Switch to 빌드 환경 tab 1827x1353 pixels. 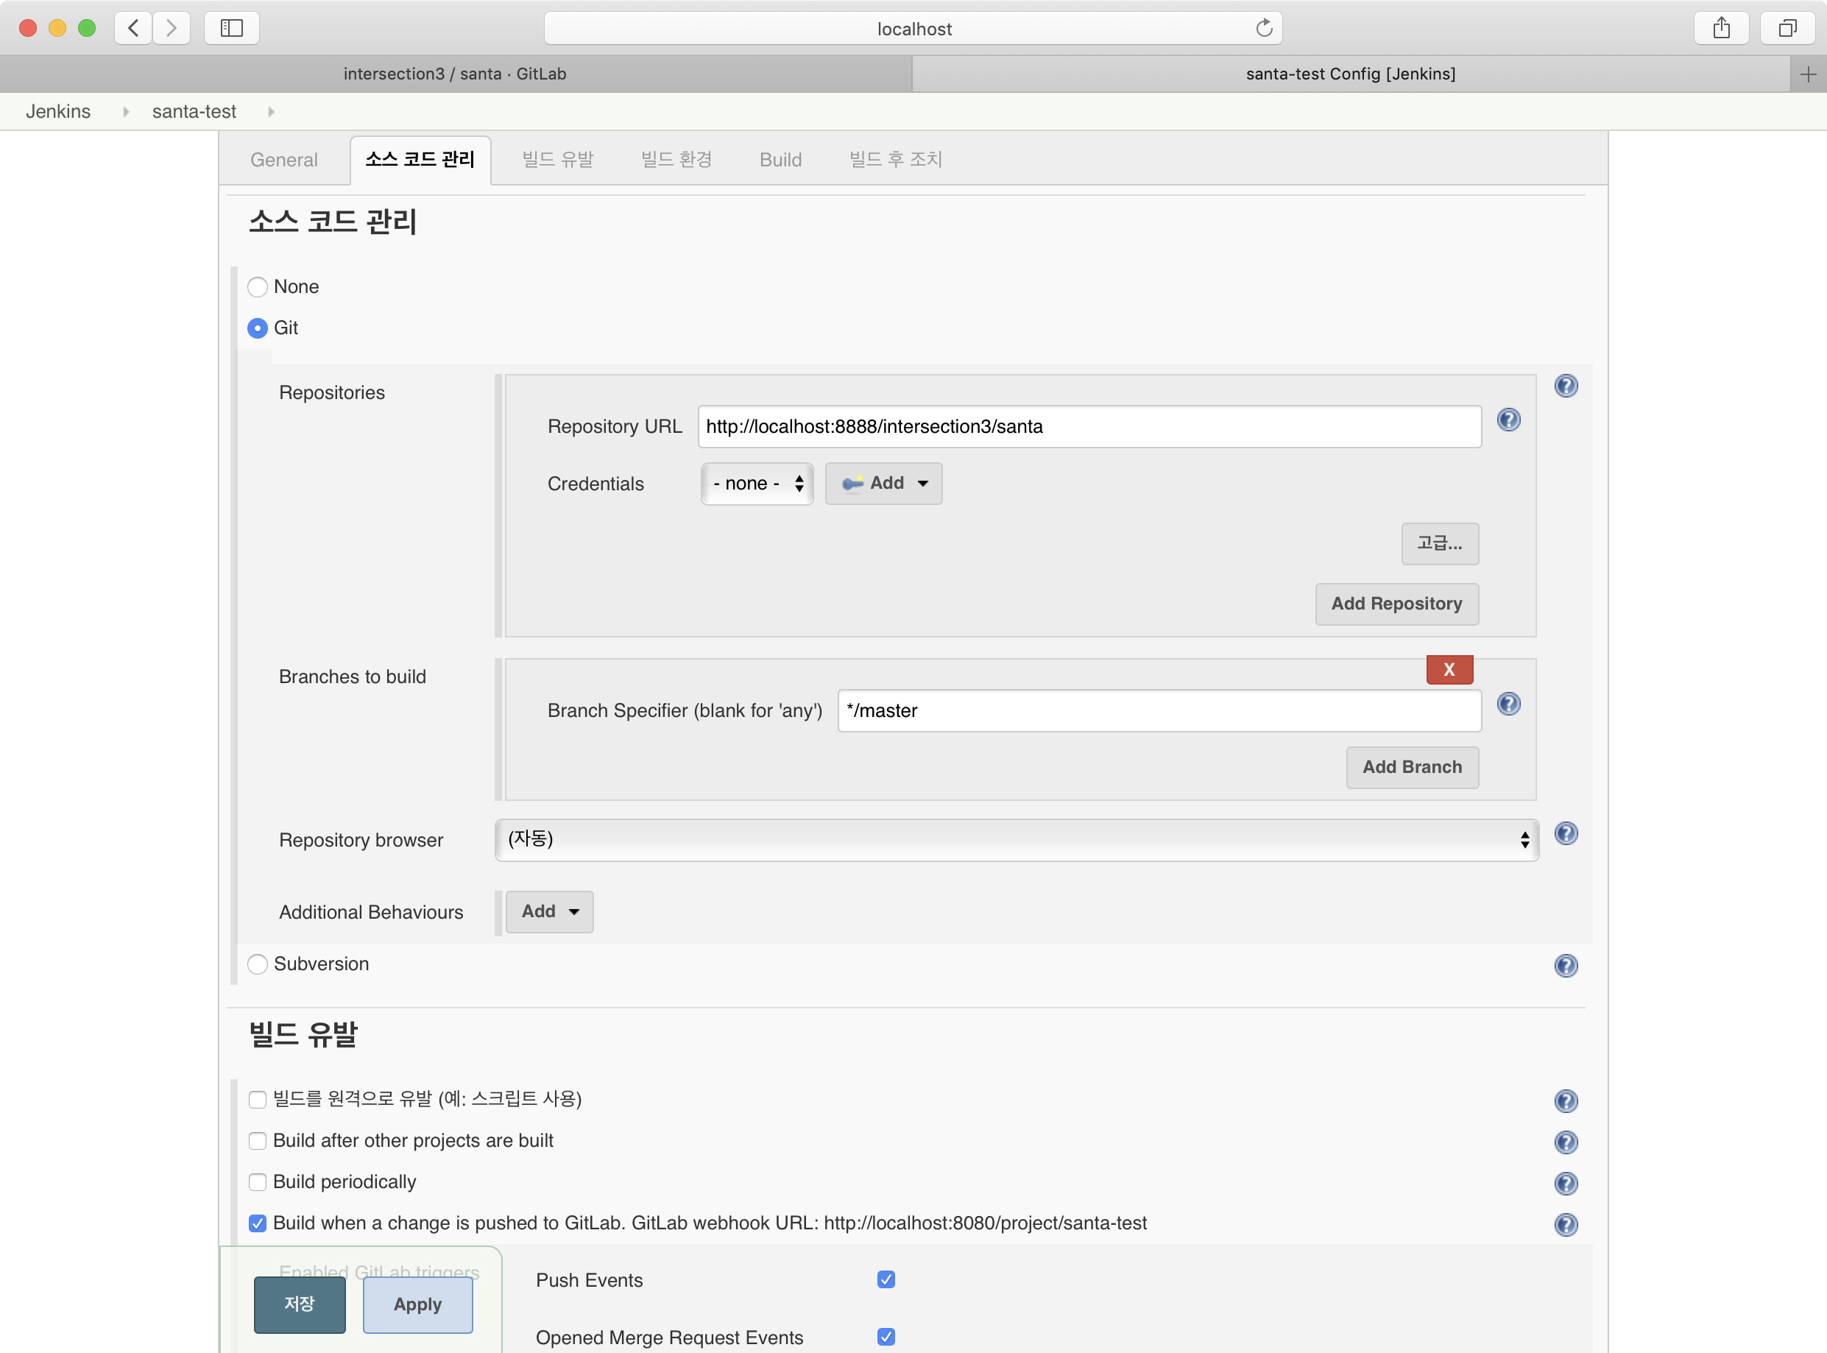(x=676, y=160)
